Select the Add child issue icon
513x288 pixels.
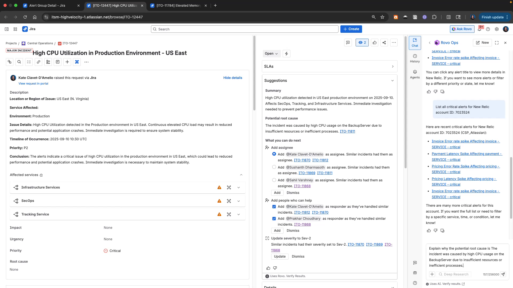[x=10, y=62]
